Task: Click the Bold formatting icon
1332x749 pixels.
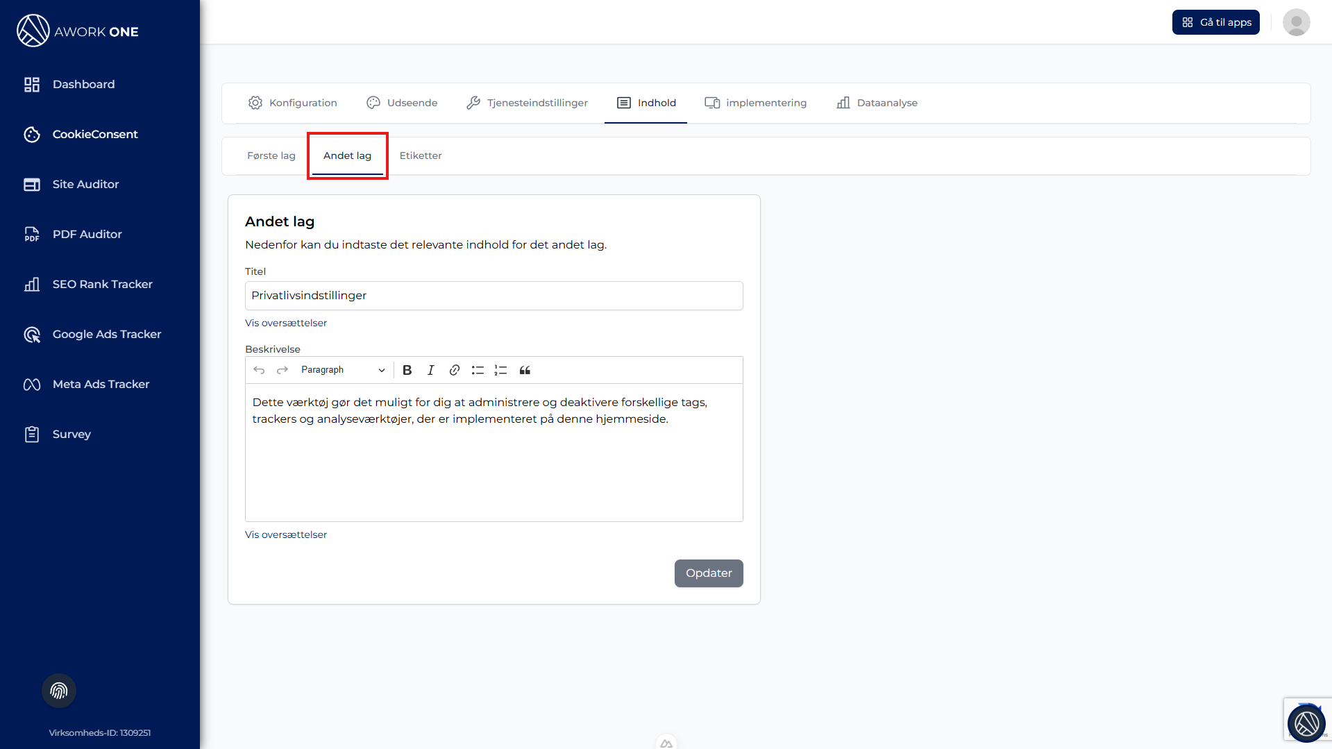Action: (x=407, y=370)
